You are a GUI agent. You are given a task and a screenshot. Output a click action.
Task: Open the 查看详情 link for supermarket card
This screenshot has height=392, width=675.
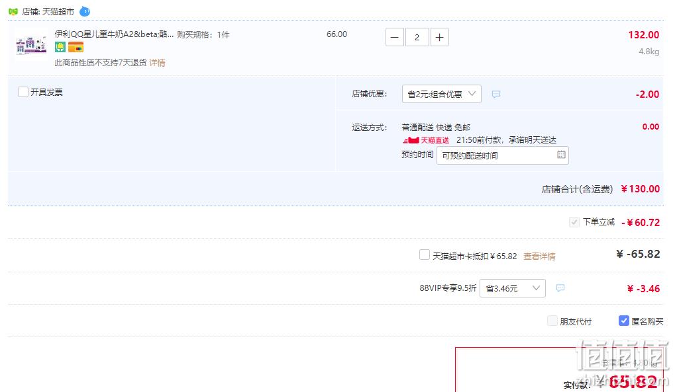coord(539,256)
